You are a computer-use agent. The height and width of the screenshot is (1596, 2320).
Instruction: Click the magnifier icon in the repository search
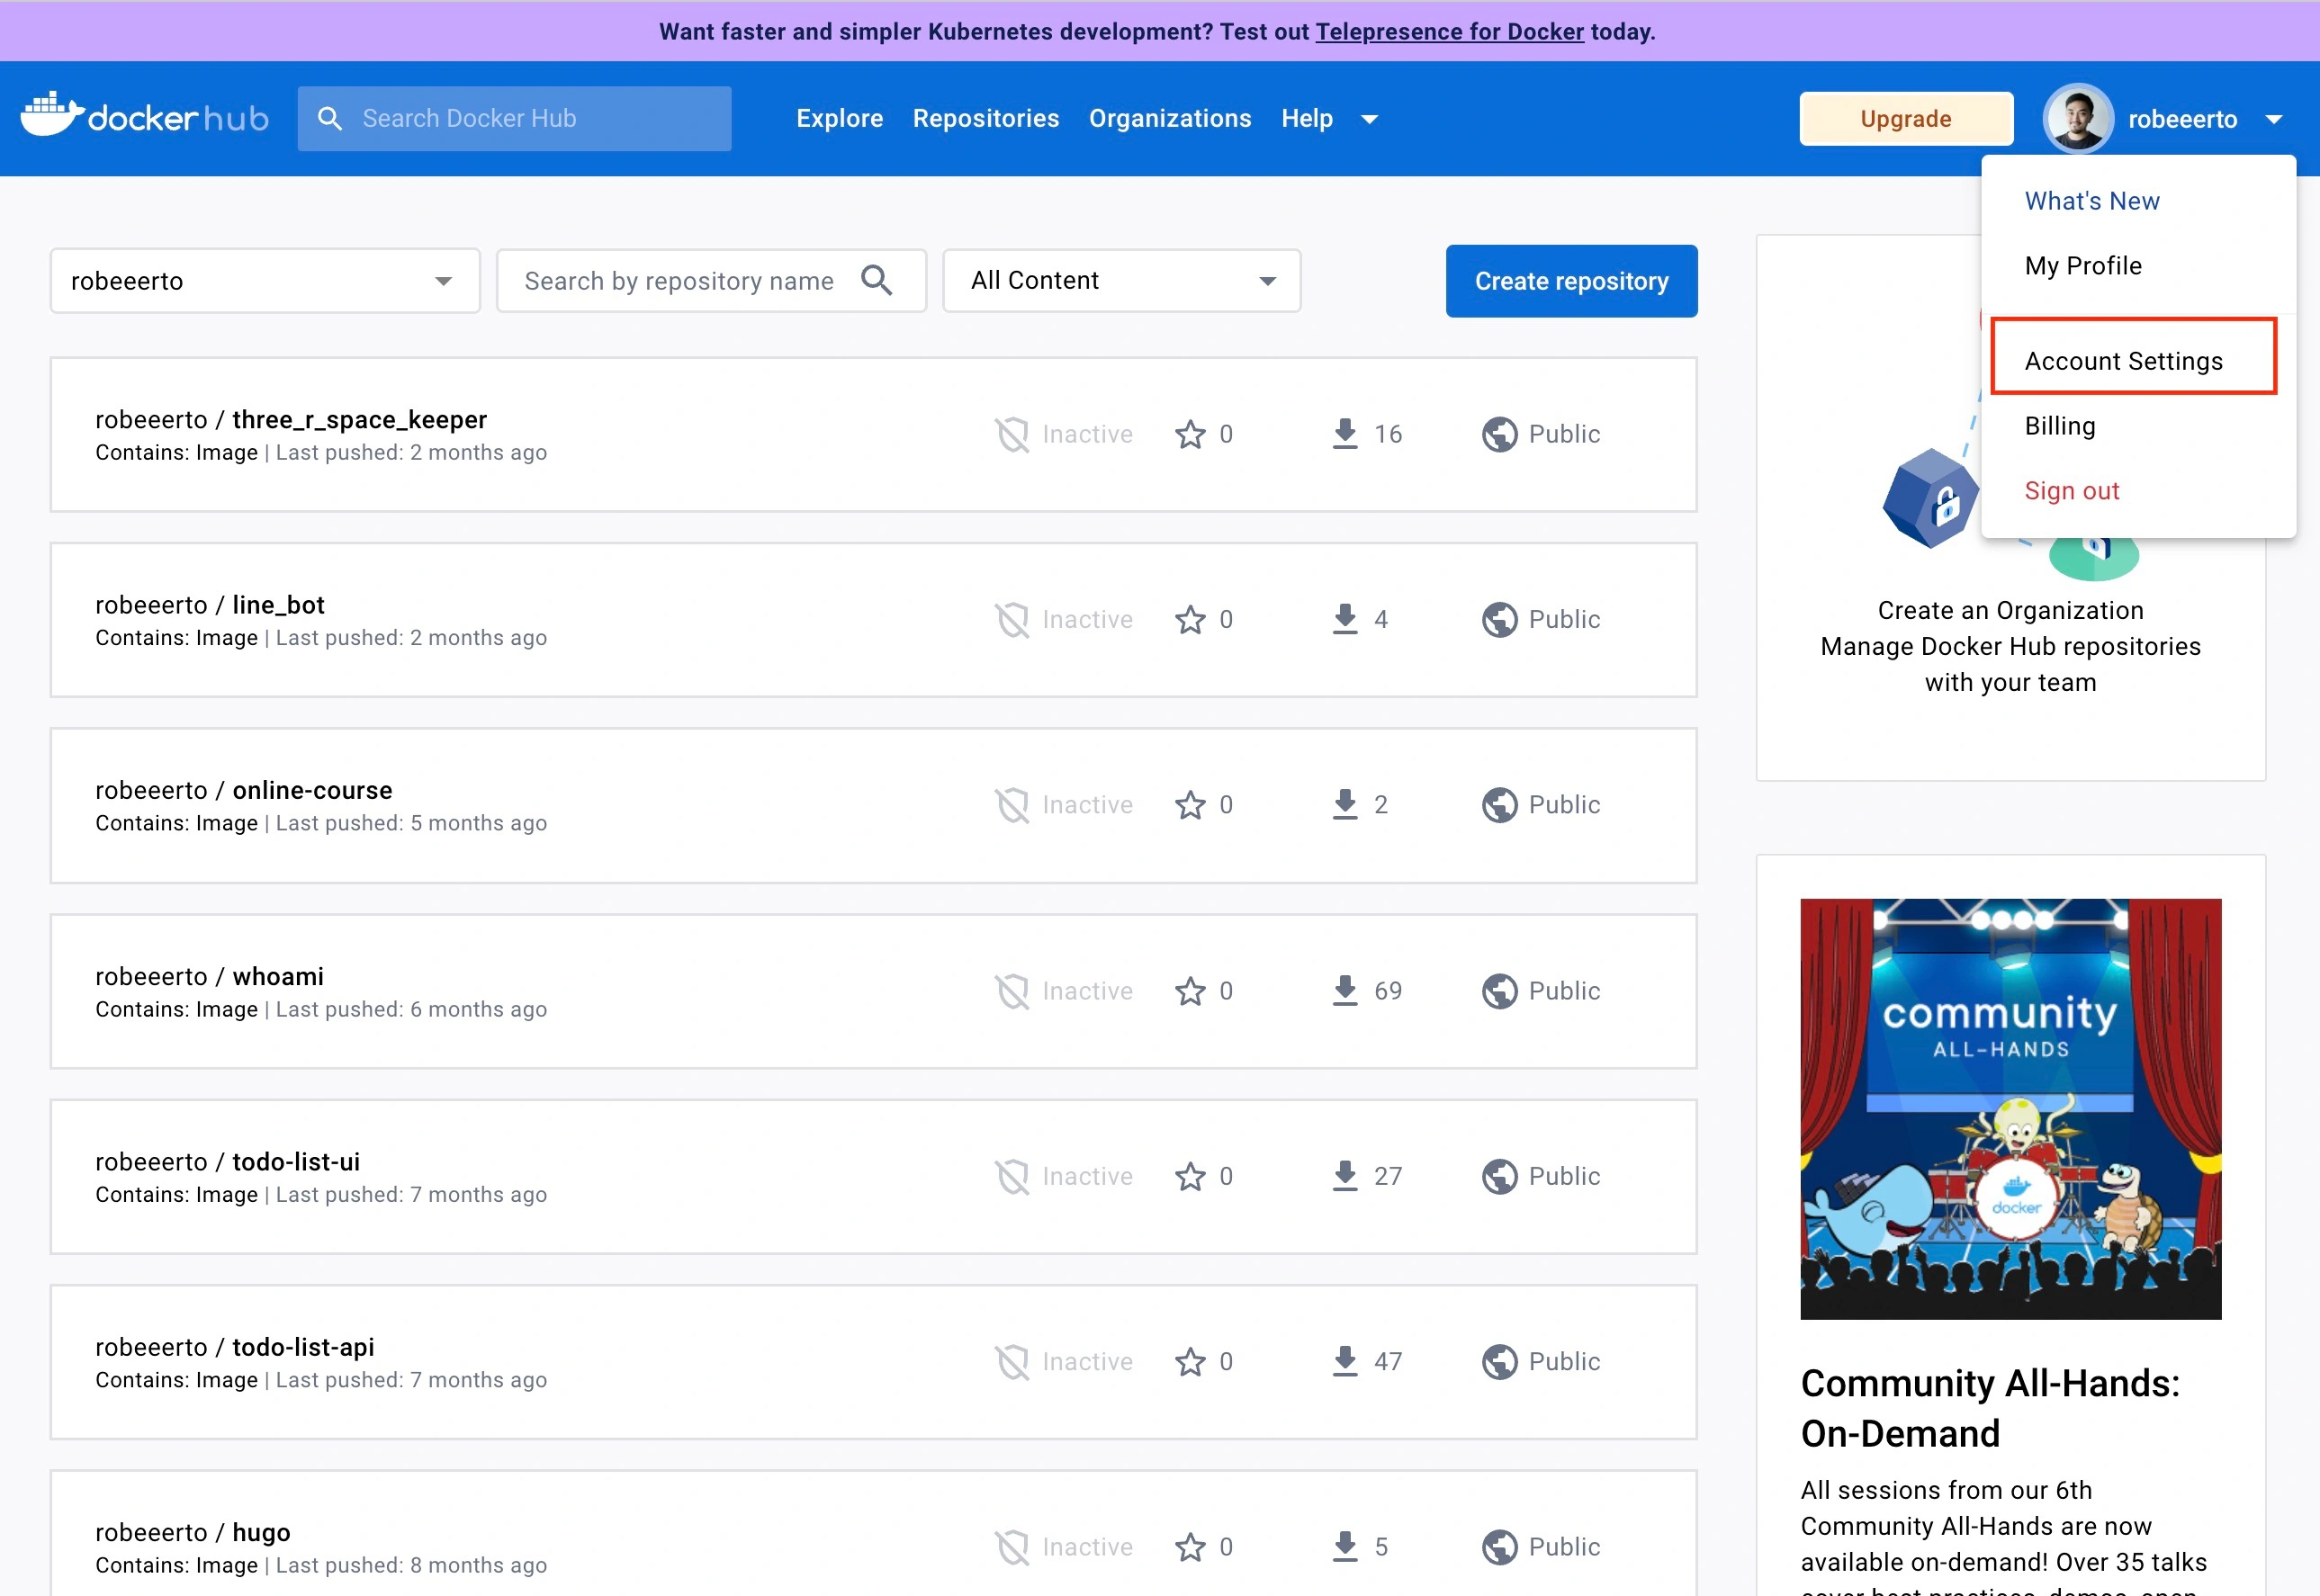point(876,280)
